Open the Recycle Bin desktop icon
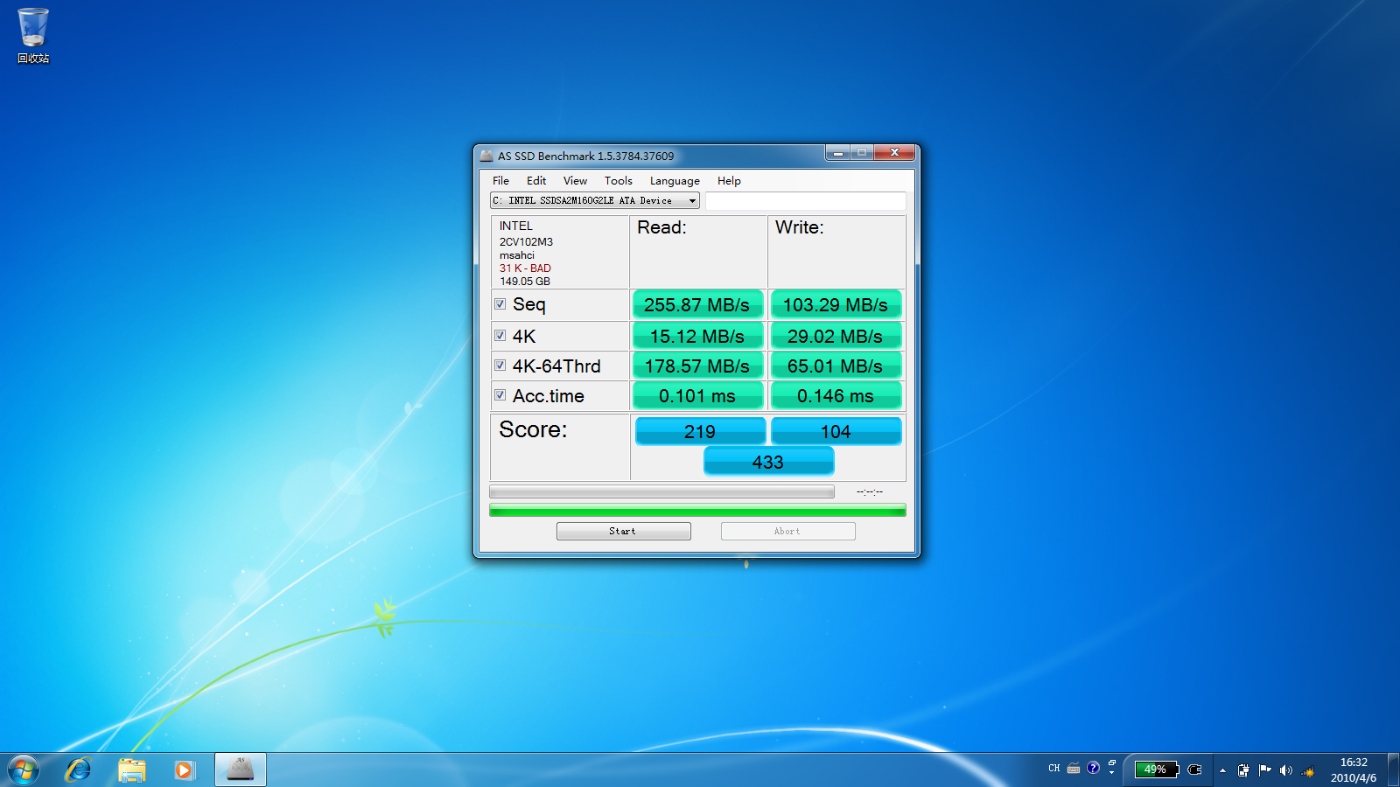Image resolution: width=1400 pixels, height=787 pixels. [33, 36]
